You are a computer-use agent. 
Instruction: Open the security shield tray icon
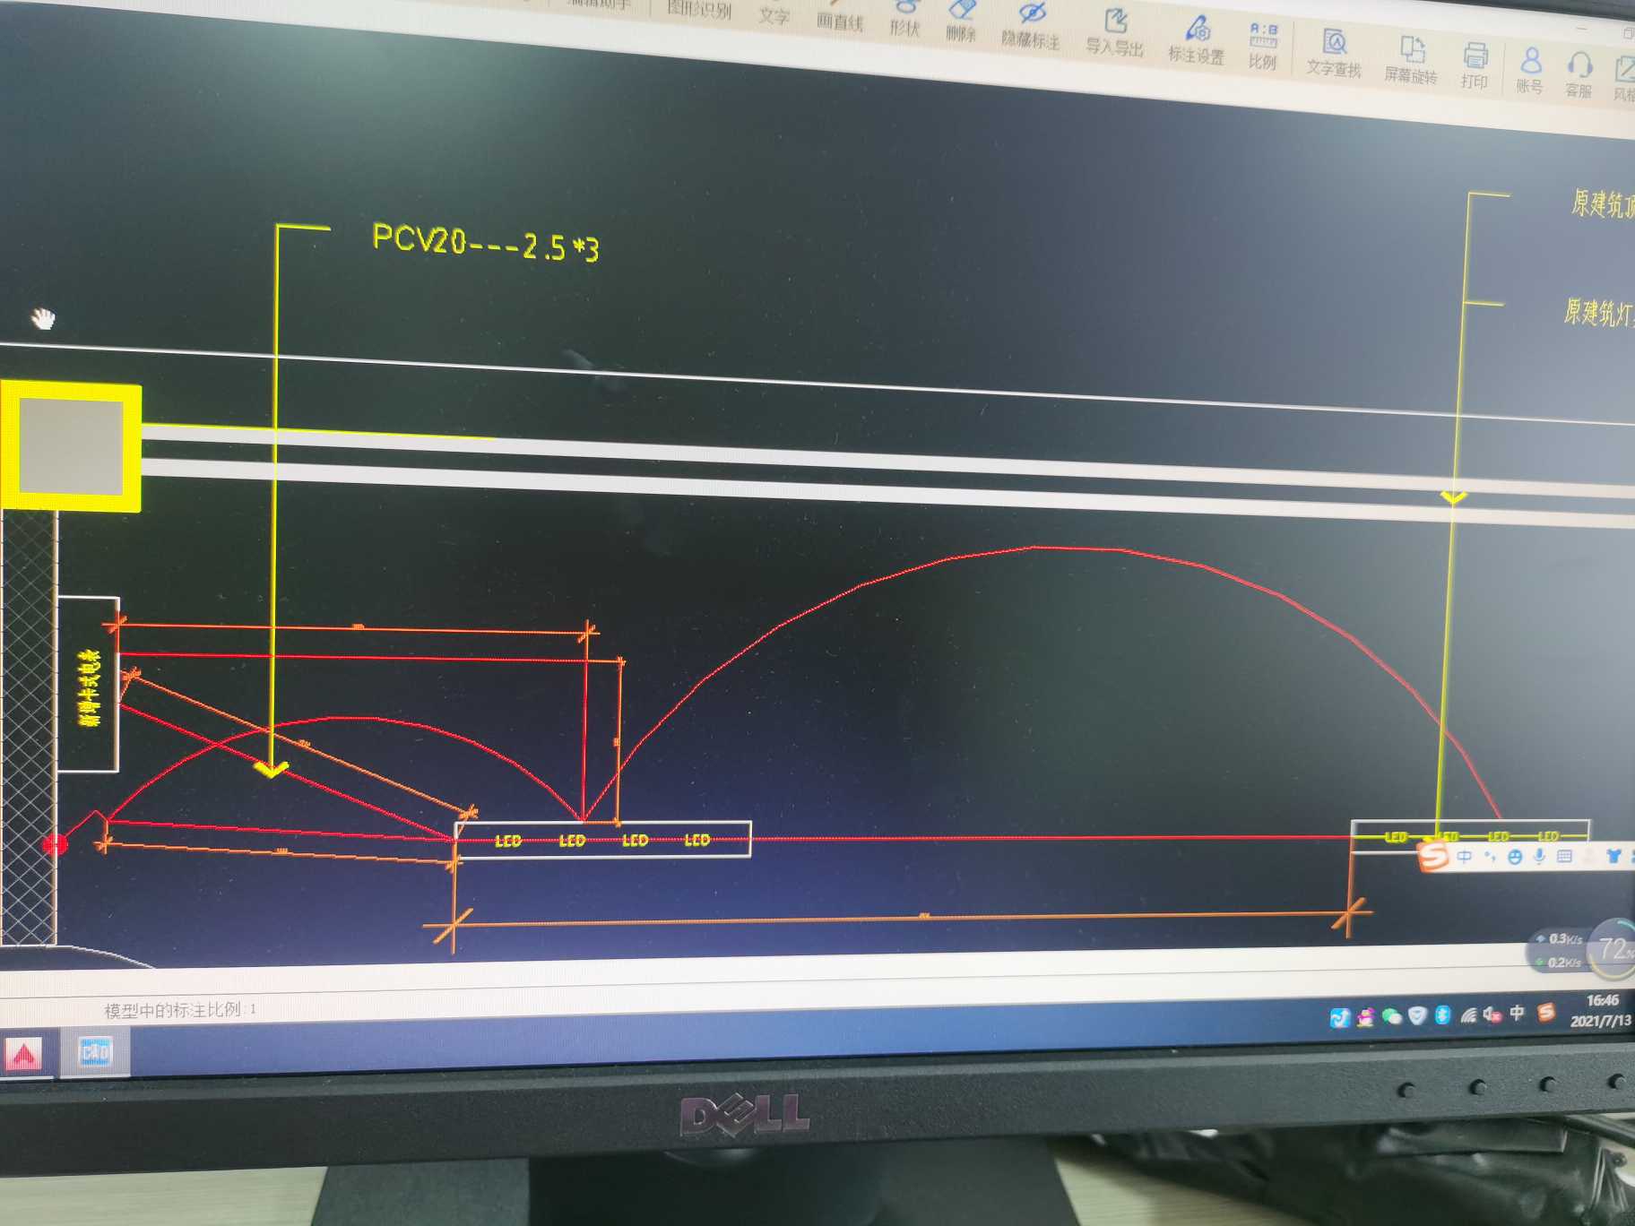[1417, 1014]
